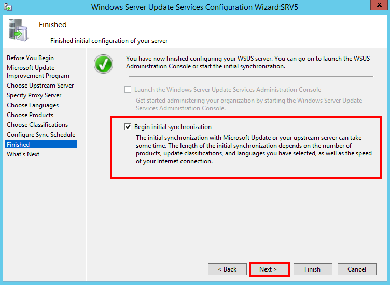The width and height of the screenshot is (390, 285).
Task: Open Choose Classifications step
Action: tap(37, 125)
